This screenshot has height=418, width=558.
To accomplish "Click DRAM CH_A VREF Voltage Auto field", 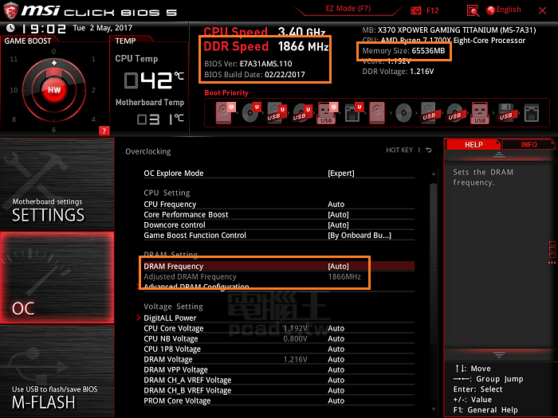I will [x=336, y=380].
